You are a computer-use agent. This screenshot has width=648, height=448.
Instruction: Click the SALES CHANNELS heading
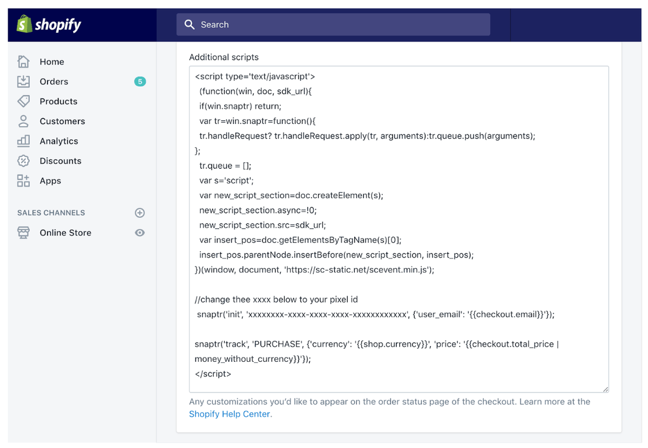click(x=51, y=212)
